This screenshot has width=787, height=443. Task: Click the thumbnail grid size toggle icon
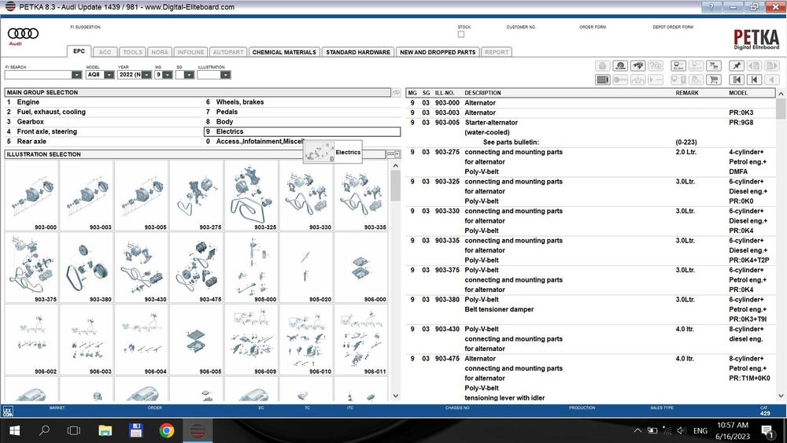click(x=393, y=154)
